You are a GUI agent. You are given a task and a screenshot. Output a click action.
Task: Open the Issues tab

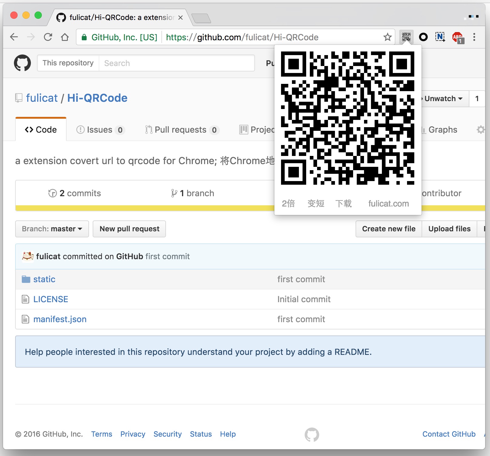[x=101, y=130]
